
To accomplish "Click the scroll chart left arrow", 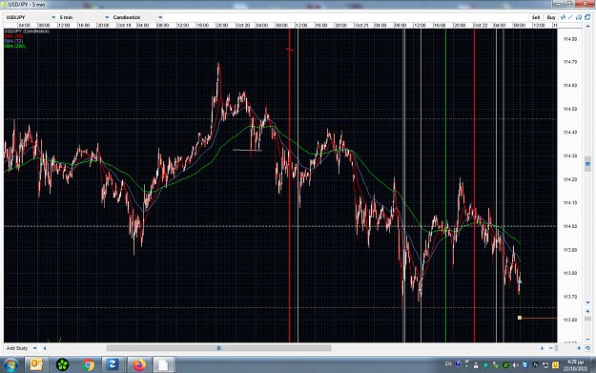I will click(45, 348).
